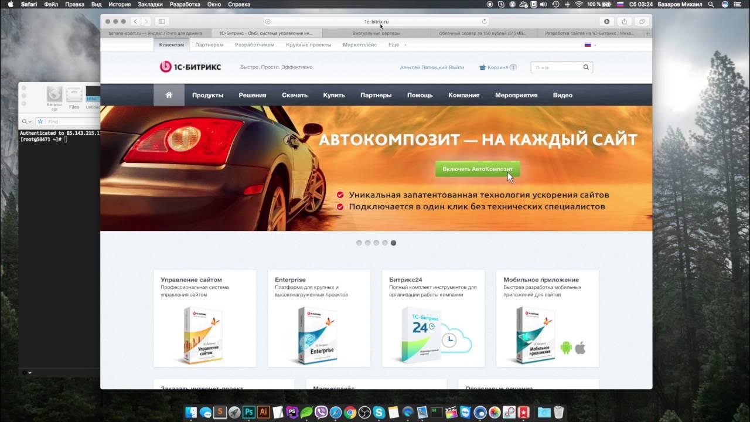Click the Safari back arrow button
The width and height of the screenshot is (750, 422).
click(136, 22)
